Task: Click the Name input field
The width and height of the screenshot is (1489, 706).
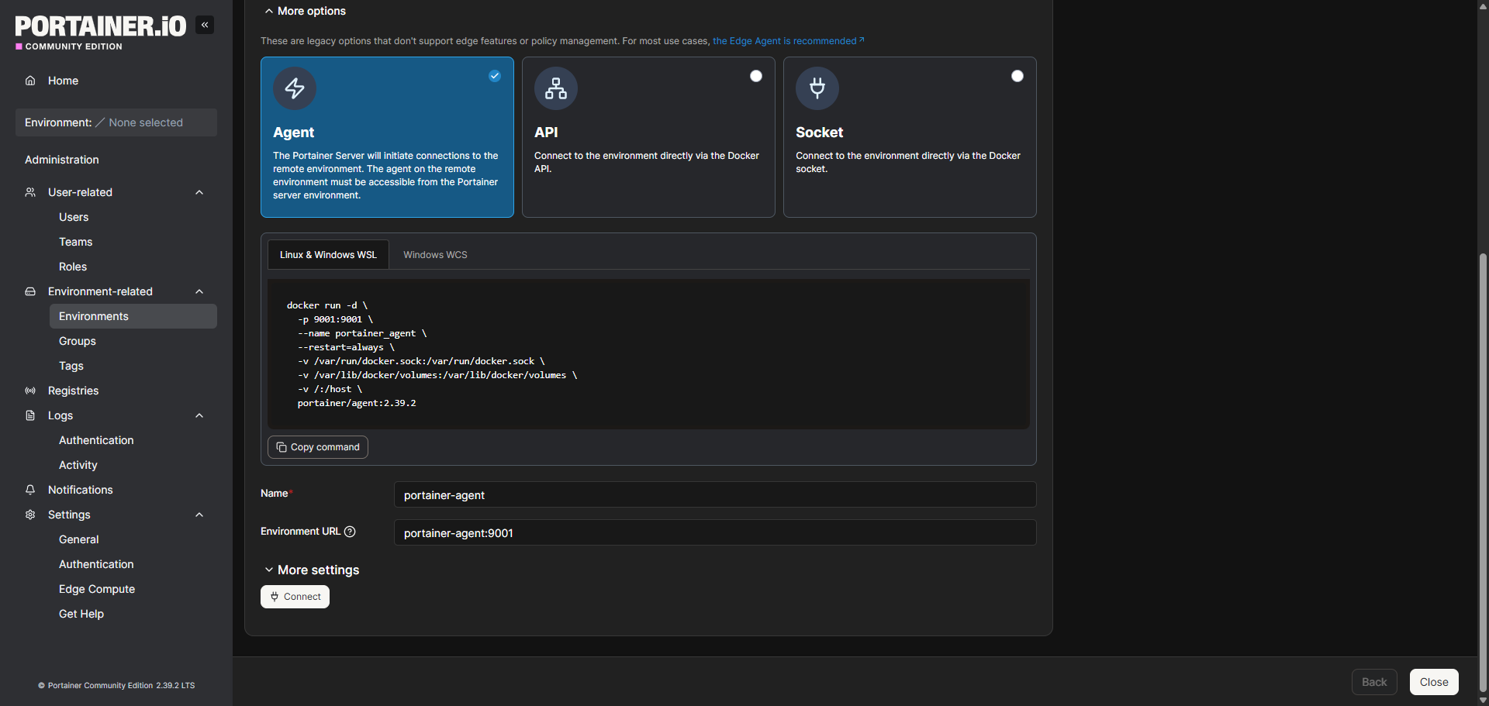Action: tap(715, 494)
